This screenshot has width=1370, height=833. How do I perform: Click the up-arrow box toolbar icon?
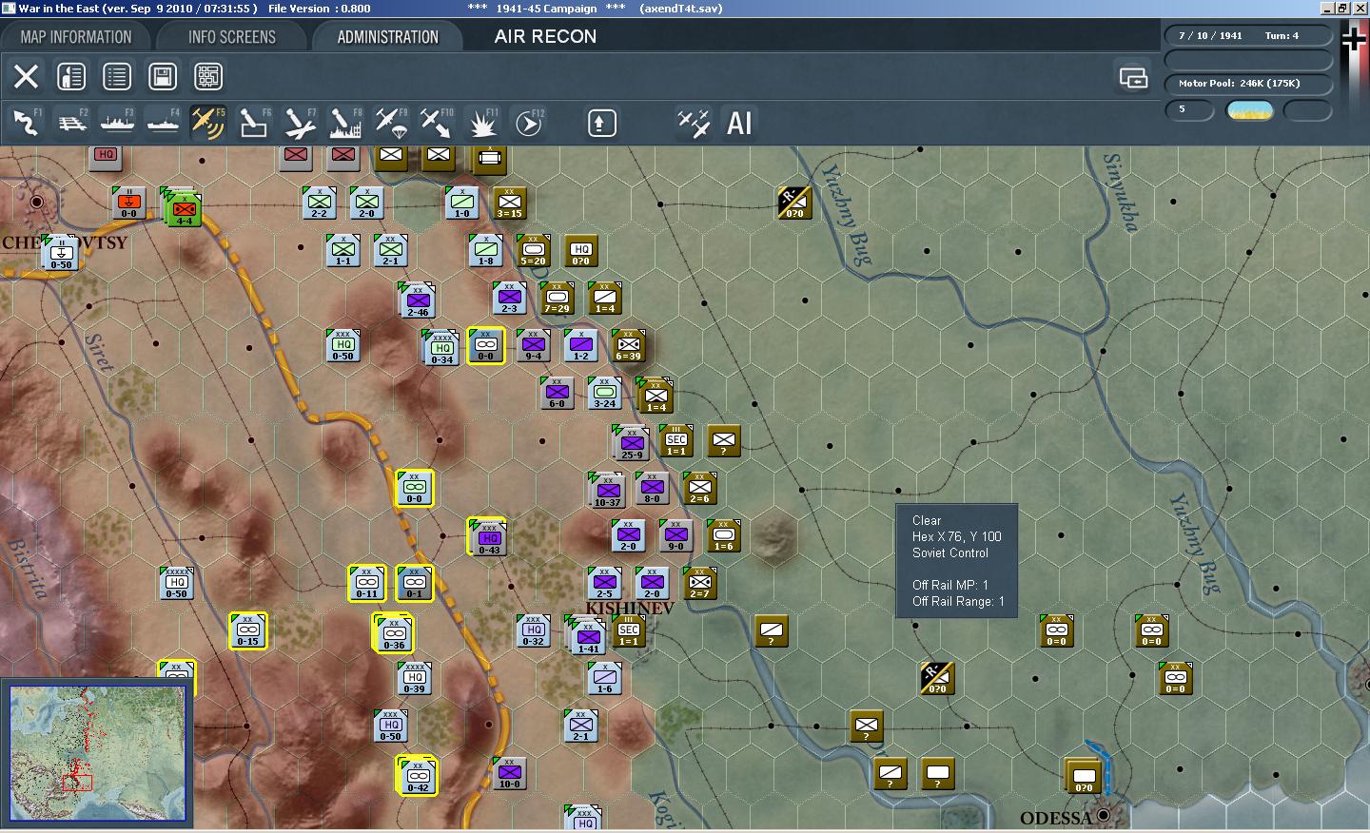[x=601, y=123]
